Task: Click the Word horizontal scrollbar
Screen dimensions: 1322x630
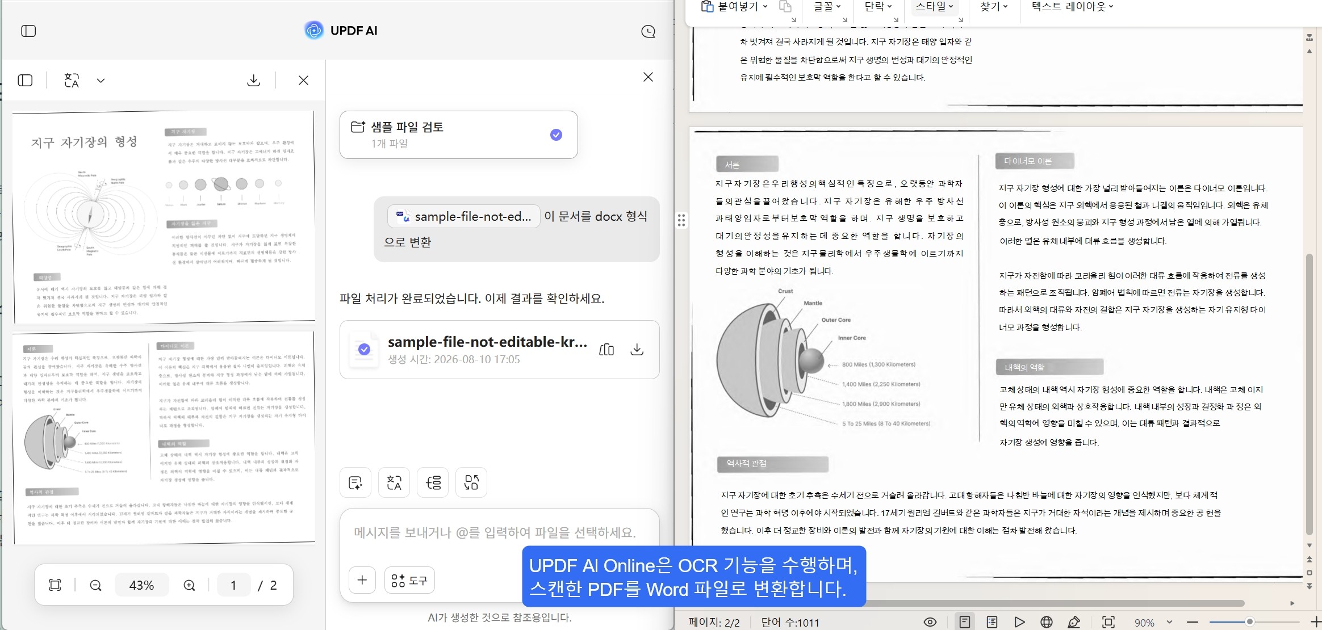Action: (1056, 603)
